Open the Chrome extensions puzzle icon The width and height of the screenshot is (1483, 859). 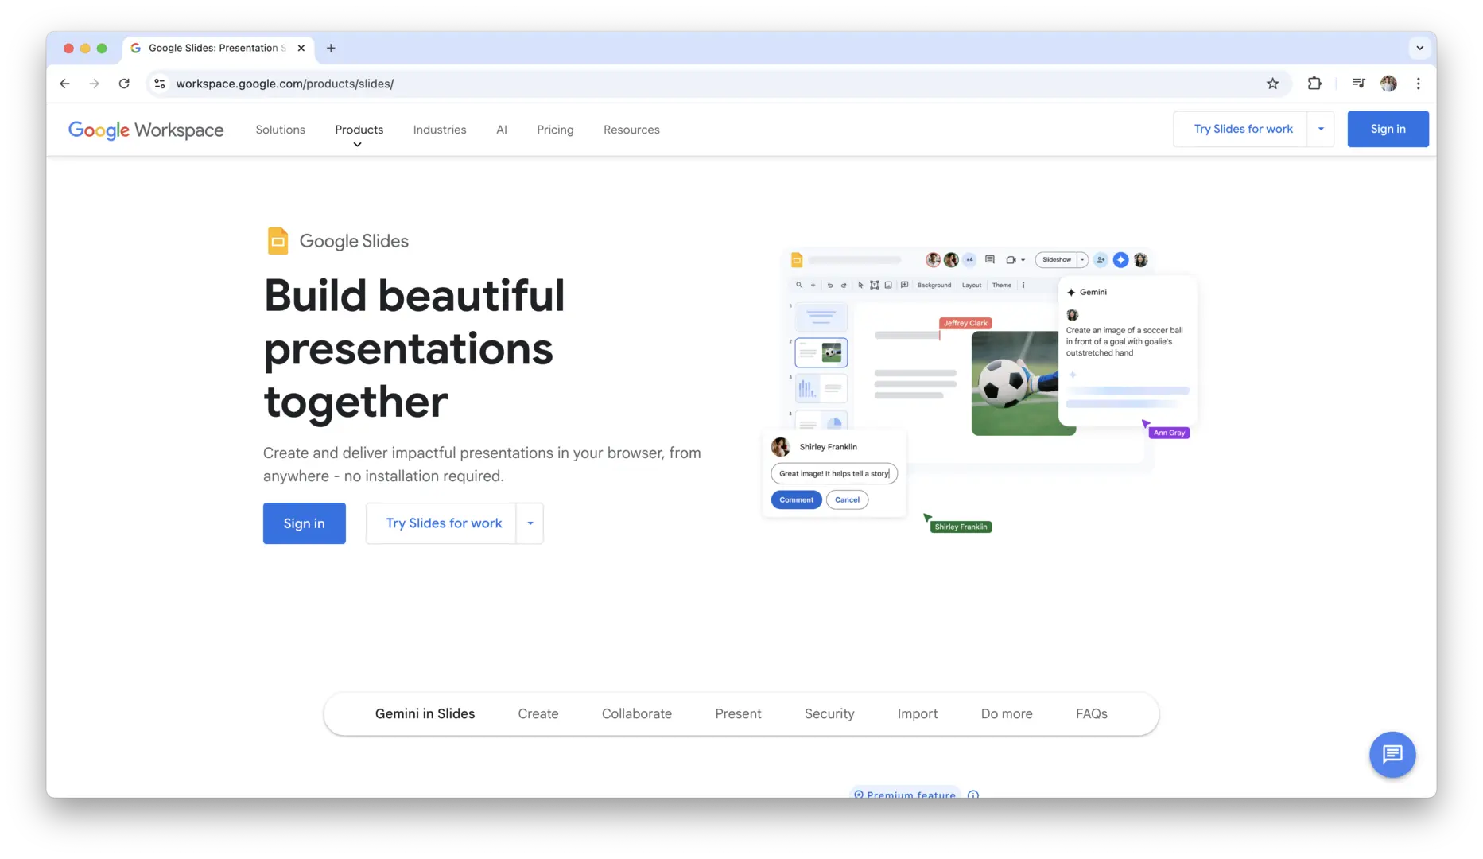click(1314, 84)
